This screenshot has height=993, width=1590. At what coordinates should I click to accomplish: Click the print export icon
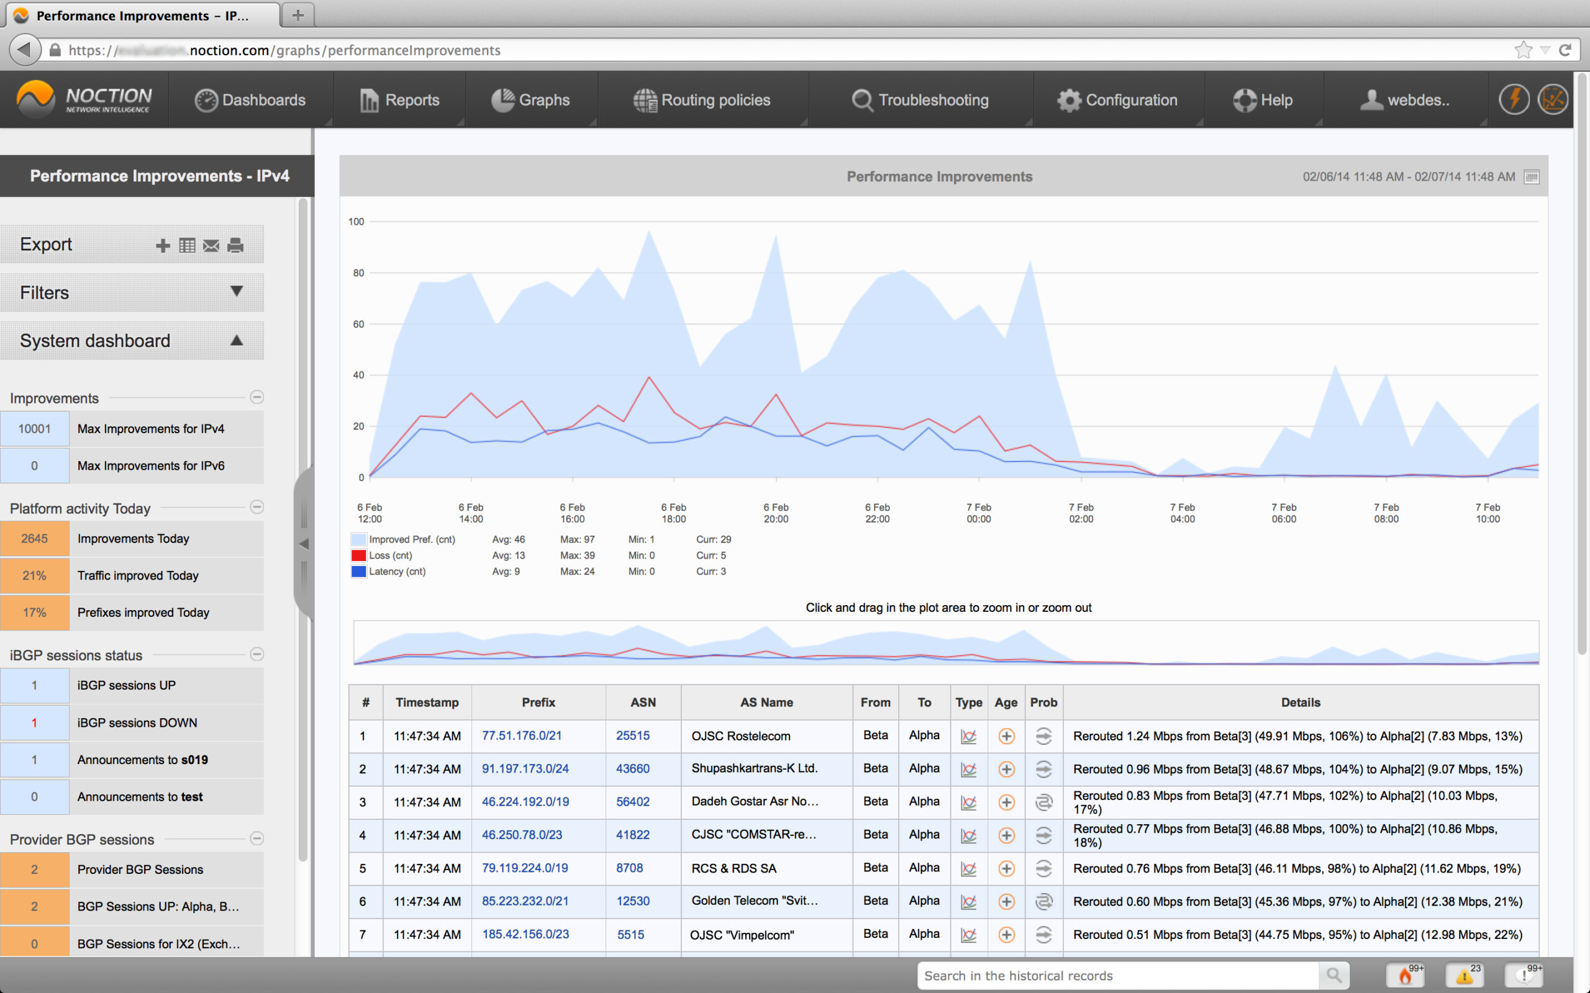pos(235,246)
